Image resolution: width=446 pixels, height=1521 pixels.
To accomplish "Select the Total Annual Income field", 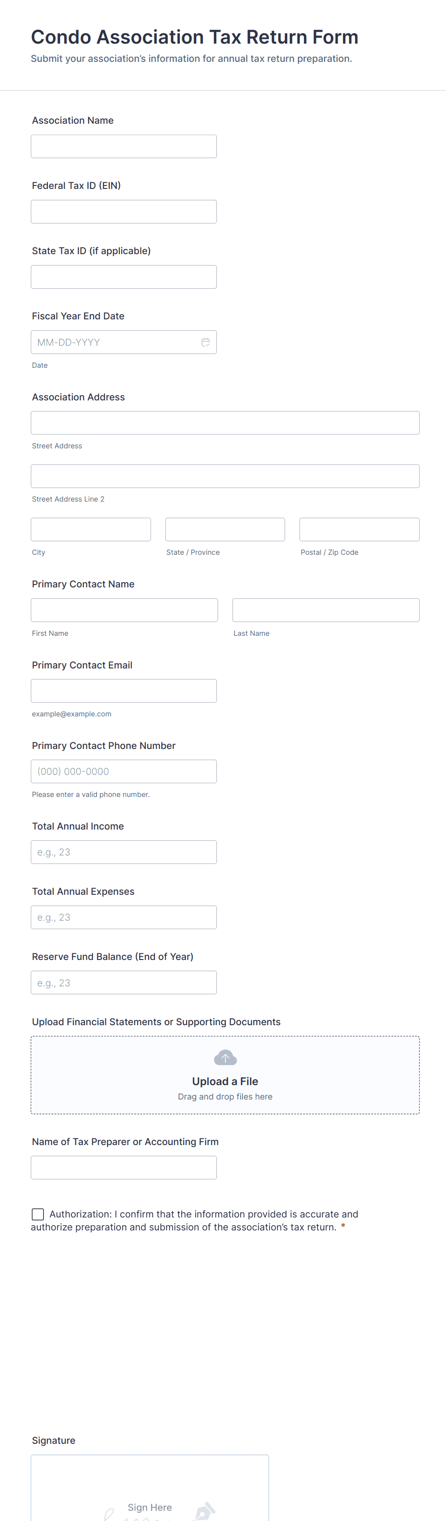I will tap(123, 852).
